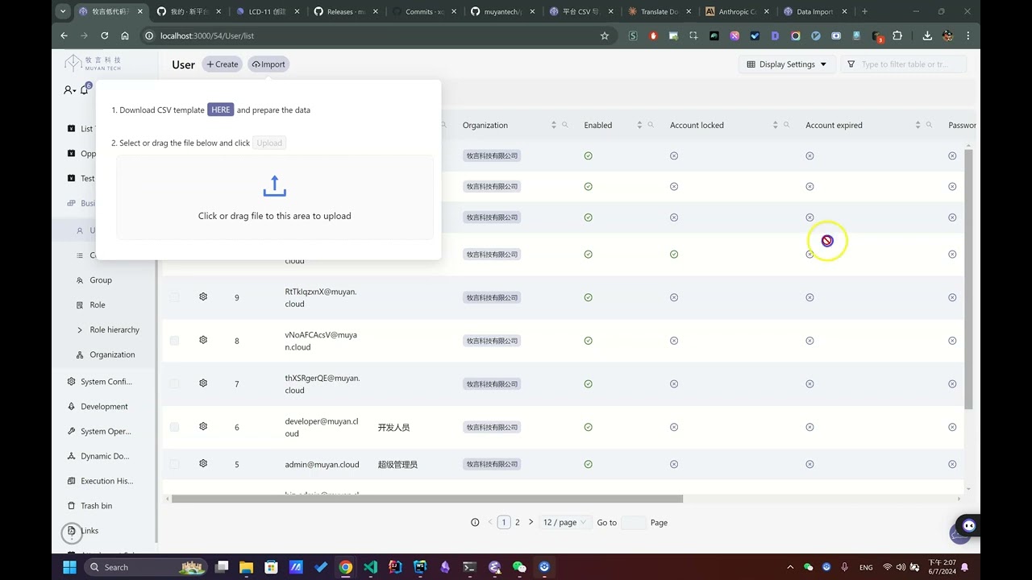
Task: Sort by the Organization column arrows
Action: (554, 125)
